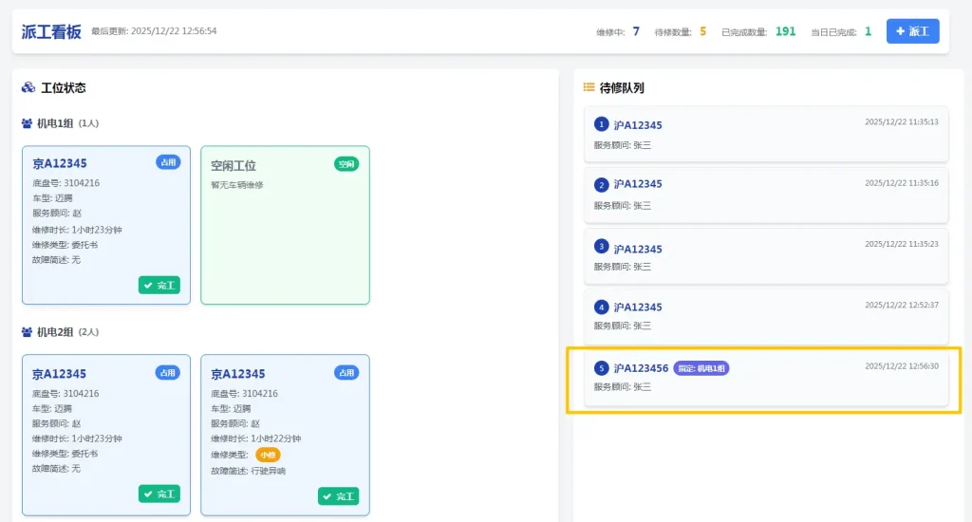Click queue number 5 circle
Viewport: 972px width, 522px height.
point(601,368)
